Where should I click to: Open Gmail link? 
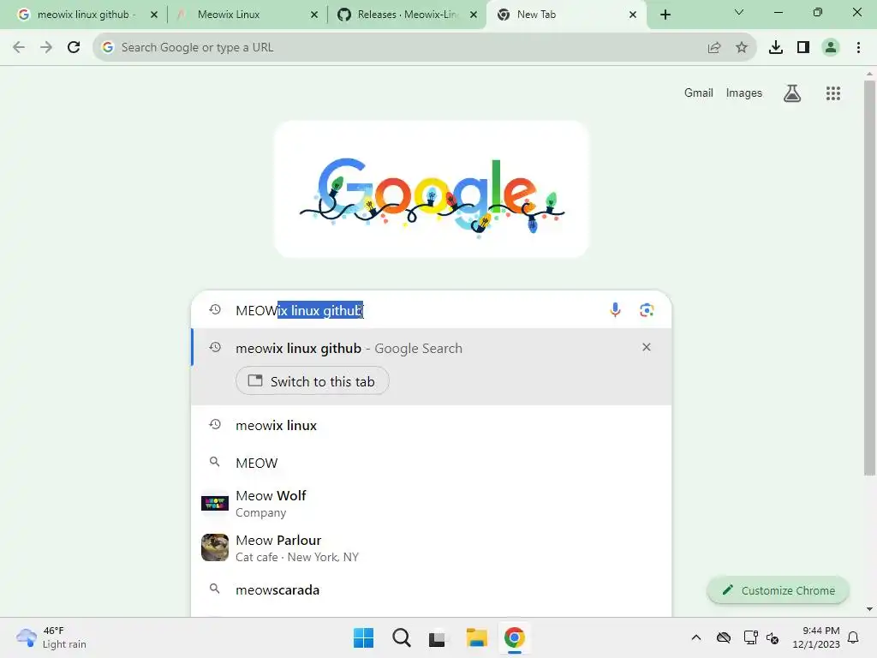tap(699, 93)
